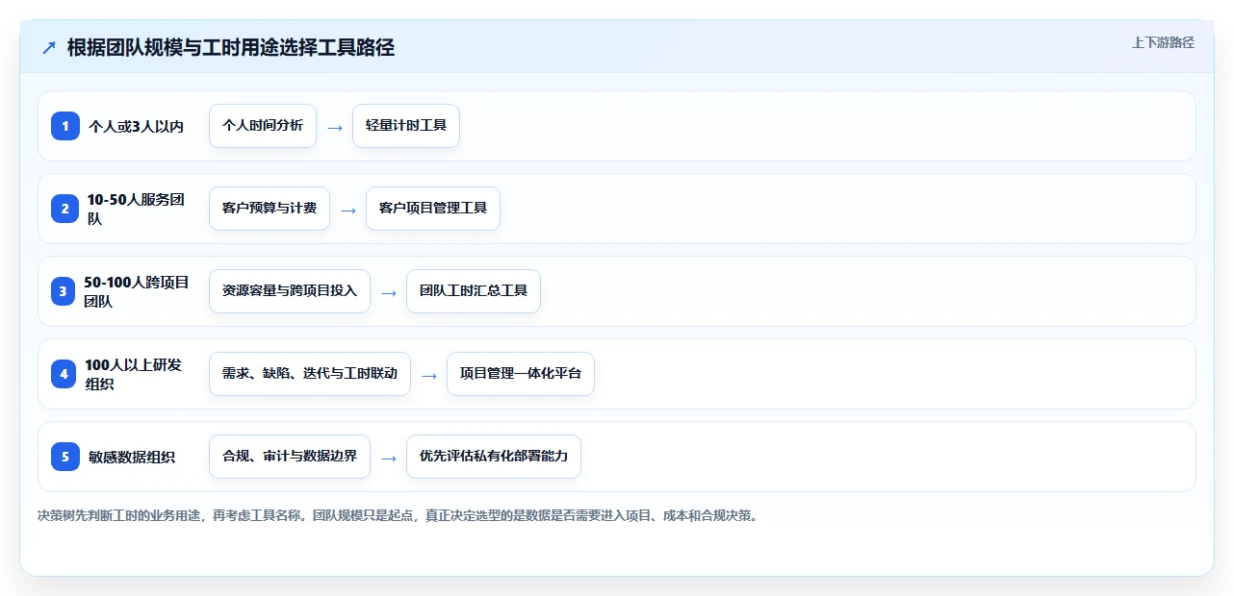Click the 优先评估私有化部署能力 chip
Image resolution: width=1234 pixels, height=596 pixels.
tap(494, 457)
